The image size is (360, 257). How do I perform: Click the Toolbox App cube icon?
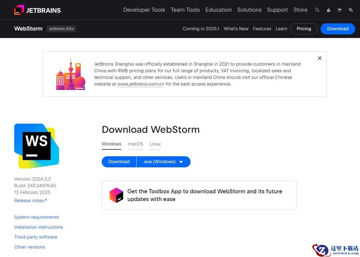(116, 195)
